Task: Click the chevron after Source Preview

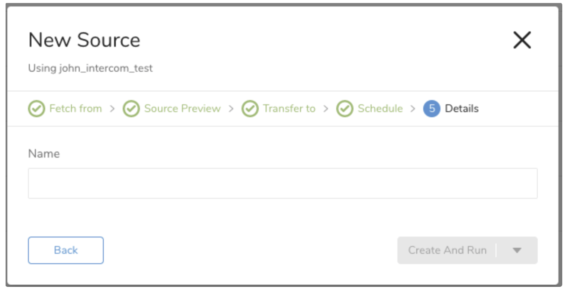Action: click(231, 109)
